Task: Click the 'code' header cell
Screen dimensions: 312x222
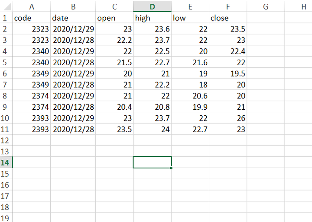Action: (x=32, y=18)
